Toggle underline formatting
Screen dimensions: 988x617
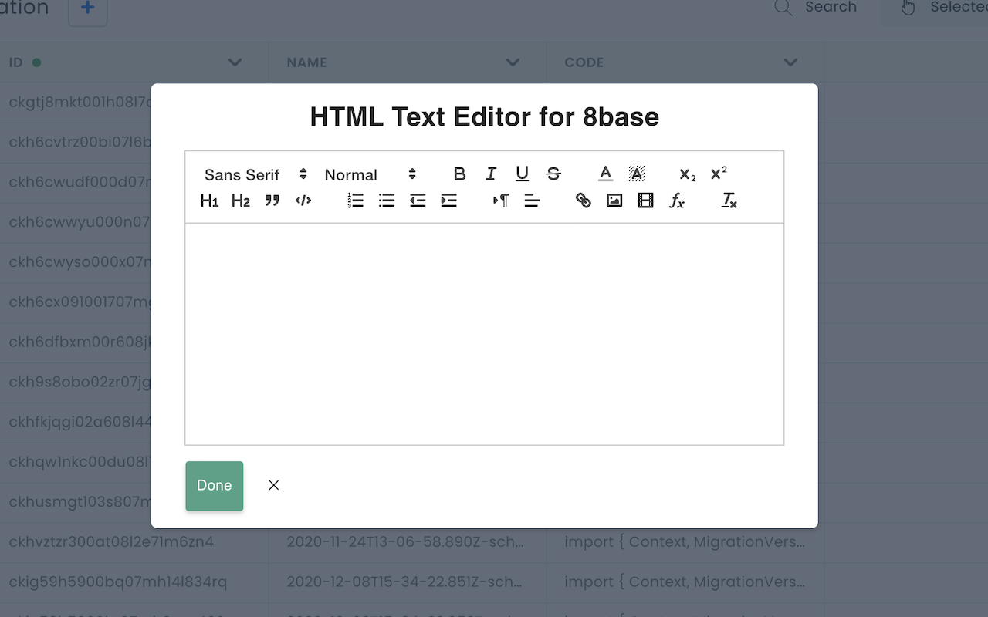click(522, 174)
